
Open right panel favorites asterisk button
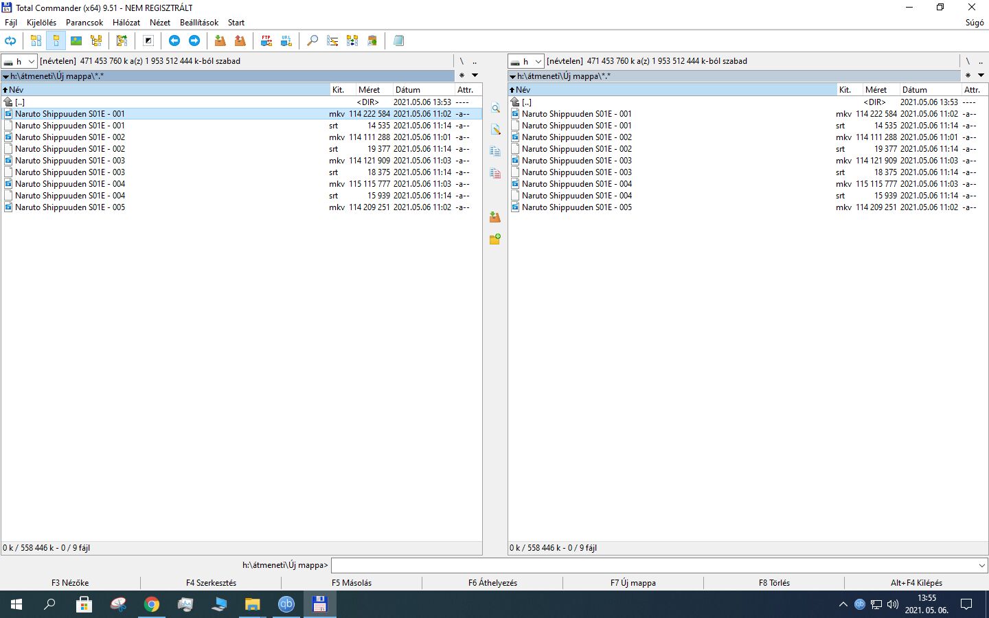pos(968,76)
